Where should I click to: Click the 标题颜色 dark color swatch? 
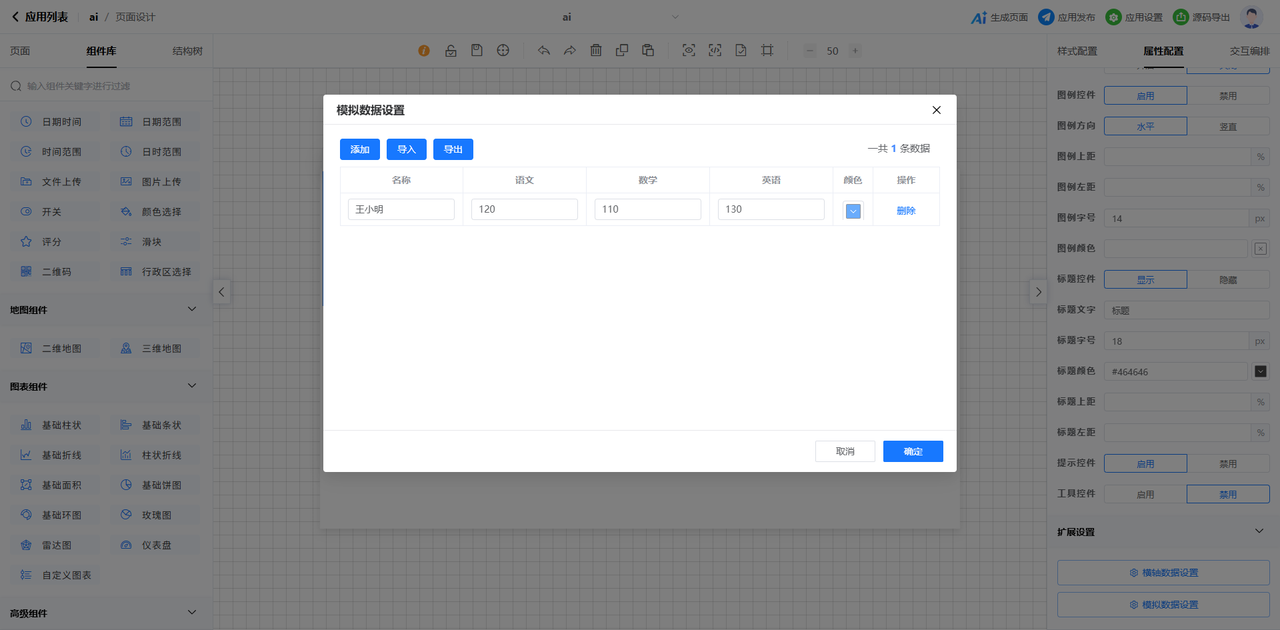tap(1261, 371)
